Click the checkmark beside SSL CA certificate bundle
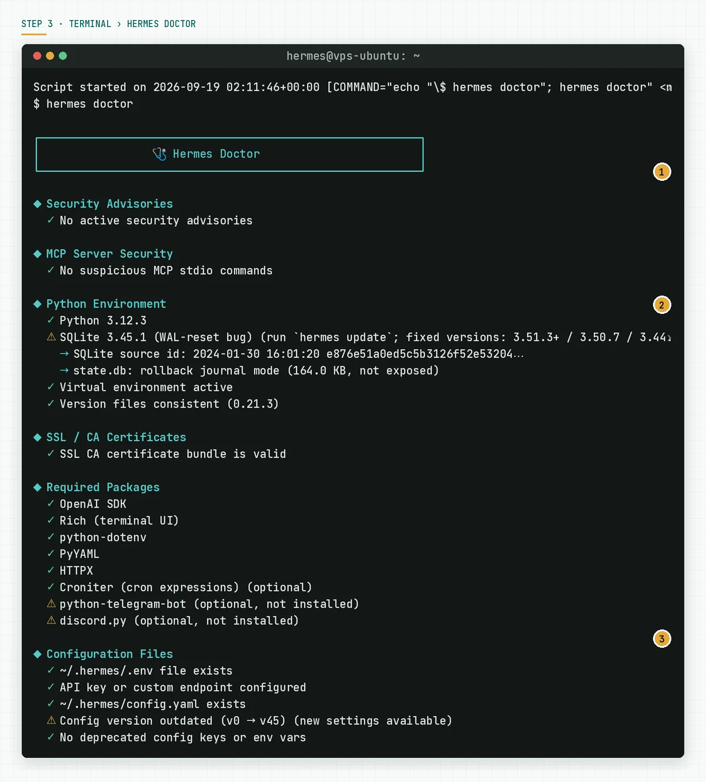The image size is (706, 782). pos(51,454)
